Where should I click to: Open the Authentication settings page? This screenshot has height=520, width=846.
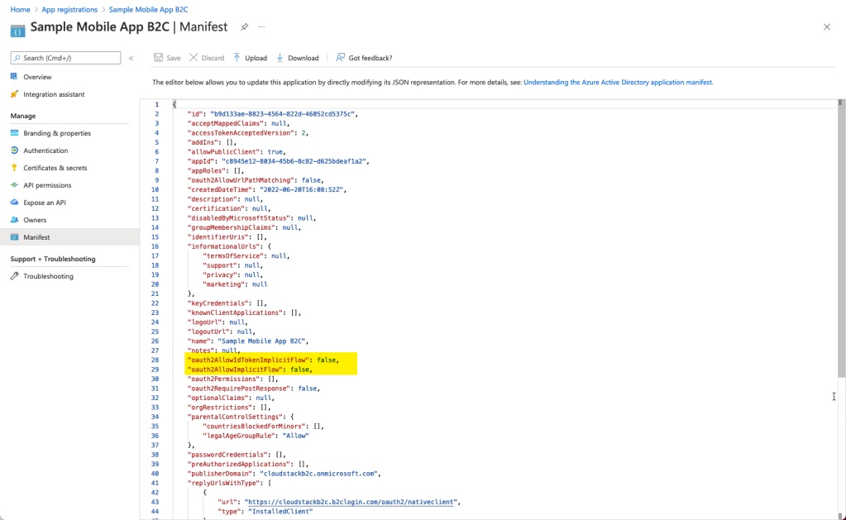coord(45,150)
